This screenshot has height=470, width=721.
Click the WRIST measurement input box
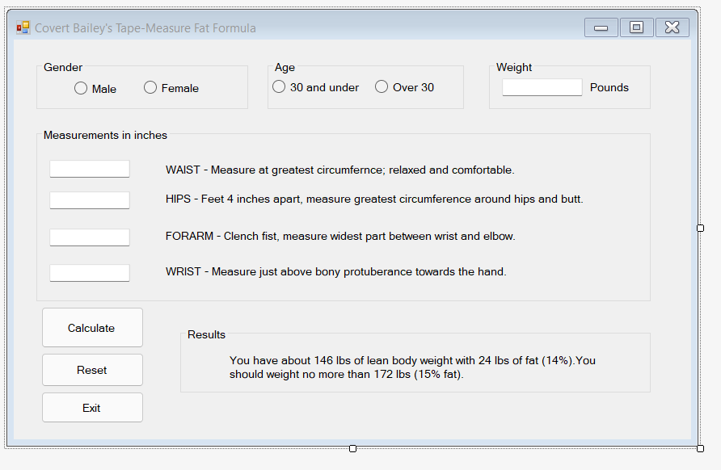90,273
